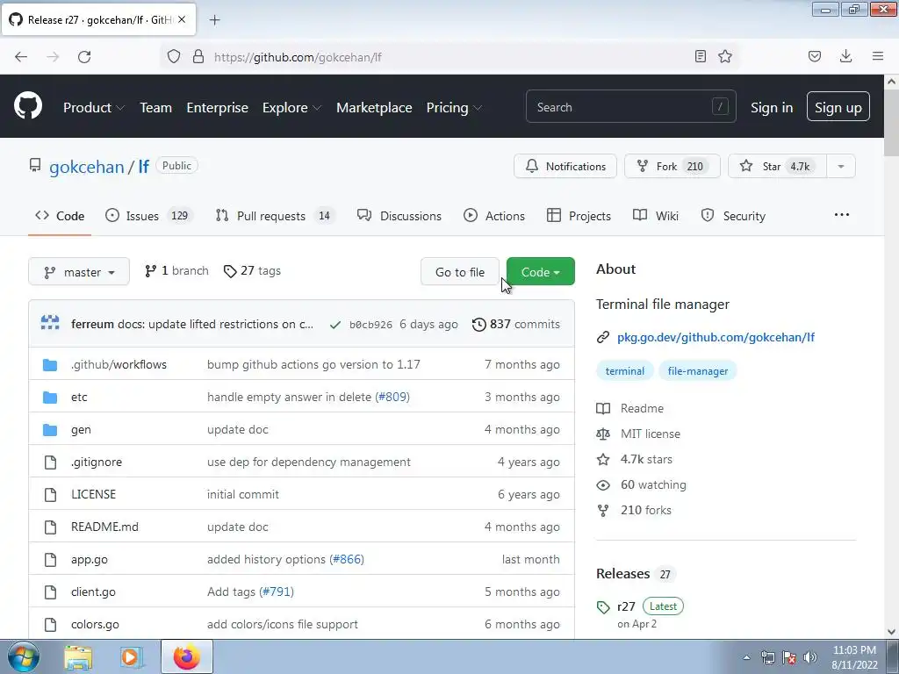Screen dimensions: 899x674
Task: Open the three-dots more repository tabs
Action: 842,215
